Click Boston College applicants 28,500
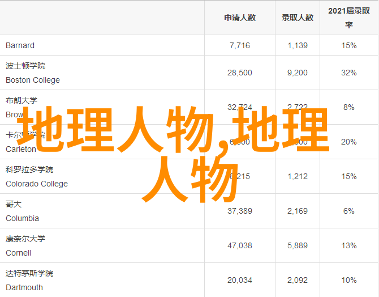The height and width of the screenshot is (297, 379). click(239, 73)
